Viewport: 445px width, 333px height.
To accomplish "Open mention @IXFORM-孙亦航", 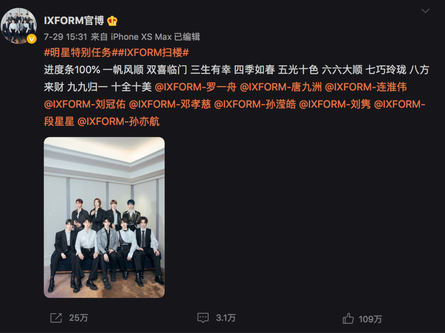I will (x=118, y=121).
